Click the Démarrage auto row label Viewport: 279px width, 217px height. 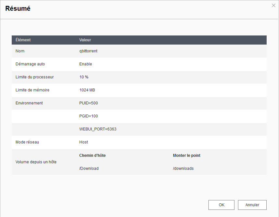30,64
